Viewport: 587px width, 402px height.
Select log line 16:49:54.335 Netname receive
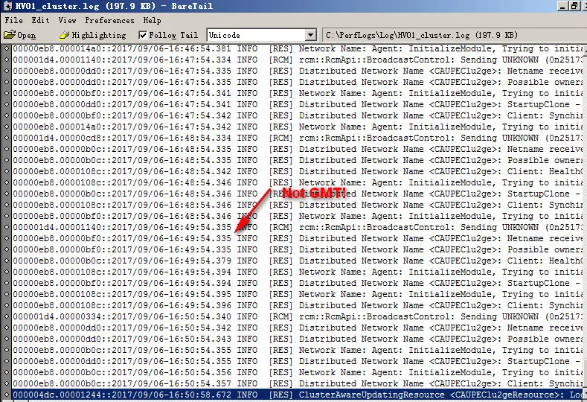(x=298, y=239)
